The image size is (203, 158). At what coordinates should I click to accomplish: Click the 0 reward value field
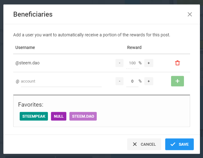coord(132,81)
